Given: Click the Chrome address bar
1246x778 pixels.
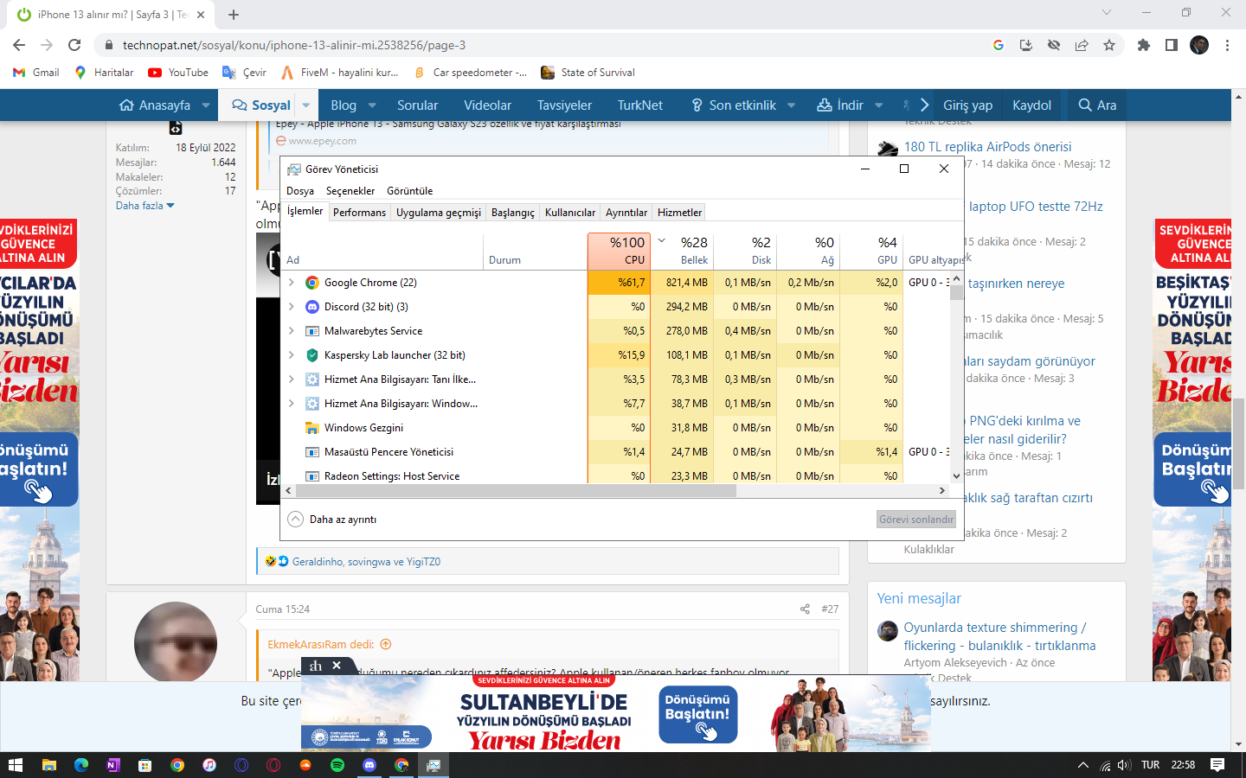Looking at the screenshot, I should click(x=554, y=45).
